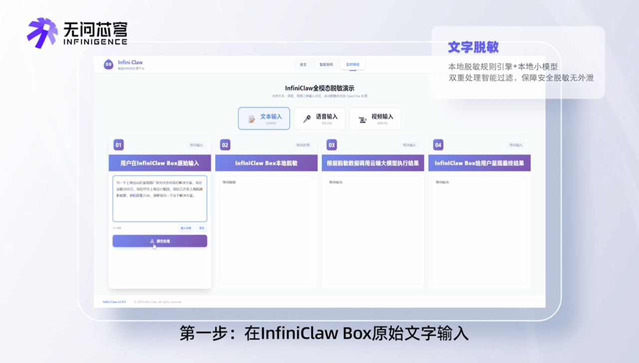Screen dimensions: 639x363
Task: Click the 清空 clear button
Action: pyautogui.click(x=202, y=227)
